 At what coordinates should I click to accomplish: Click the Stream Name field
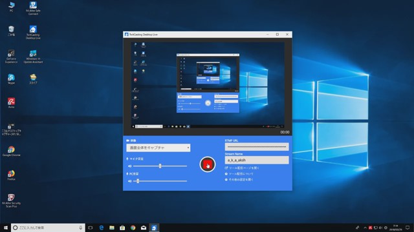(x=257, y=160)
